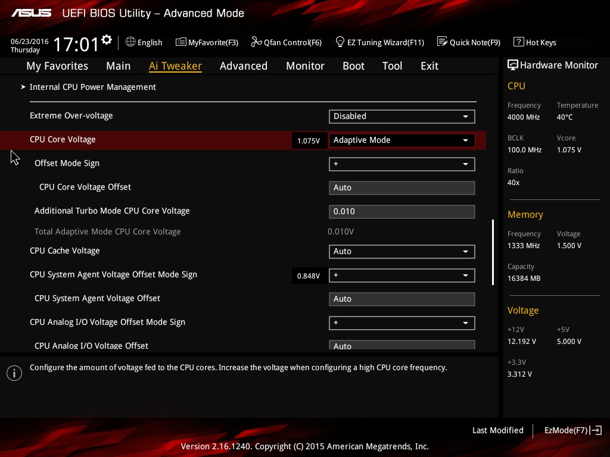The width and height of the screenshot is (610, 457).
Task: Select Offset Mode Sign label
Action: (67, 163)
